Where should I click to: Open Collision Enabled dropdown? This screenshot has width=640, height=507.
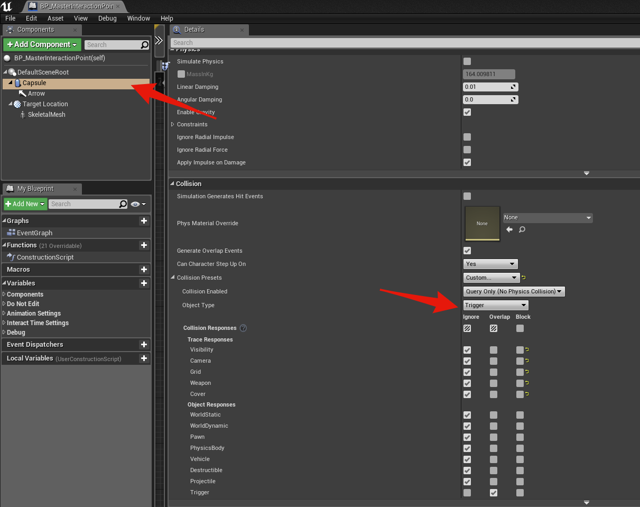pos(514,291)
